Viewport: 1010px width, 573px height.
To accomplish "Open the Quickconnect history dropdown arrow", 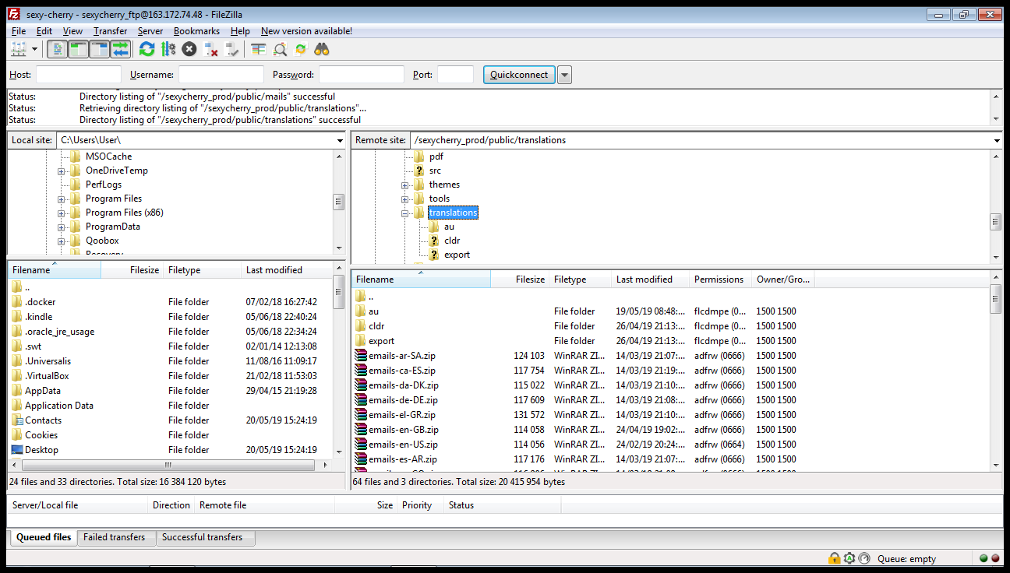I will pos(565,75).
